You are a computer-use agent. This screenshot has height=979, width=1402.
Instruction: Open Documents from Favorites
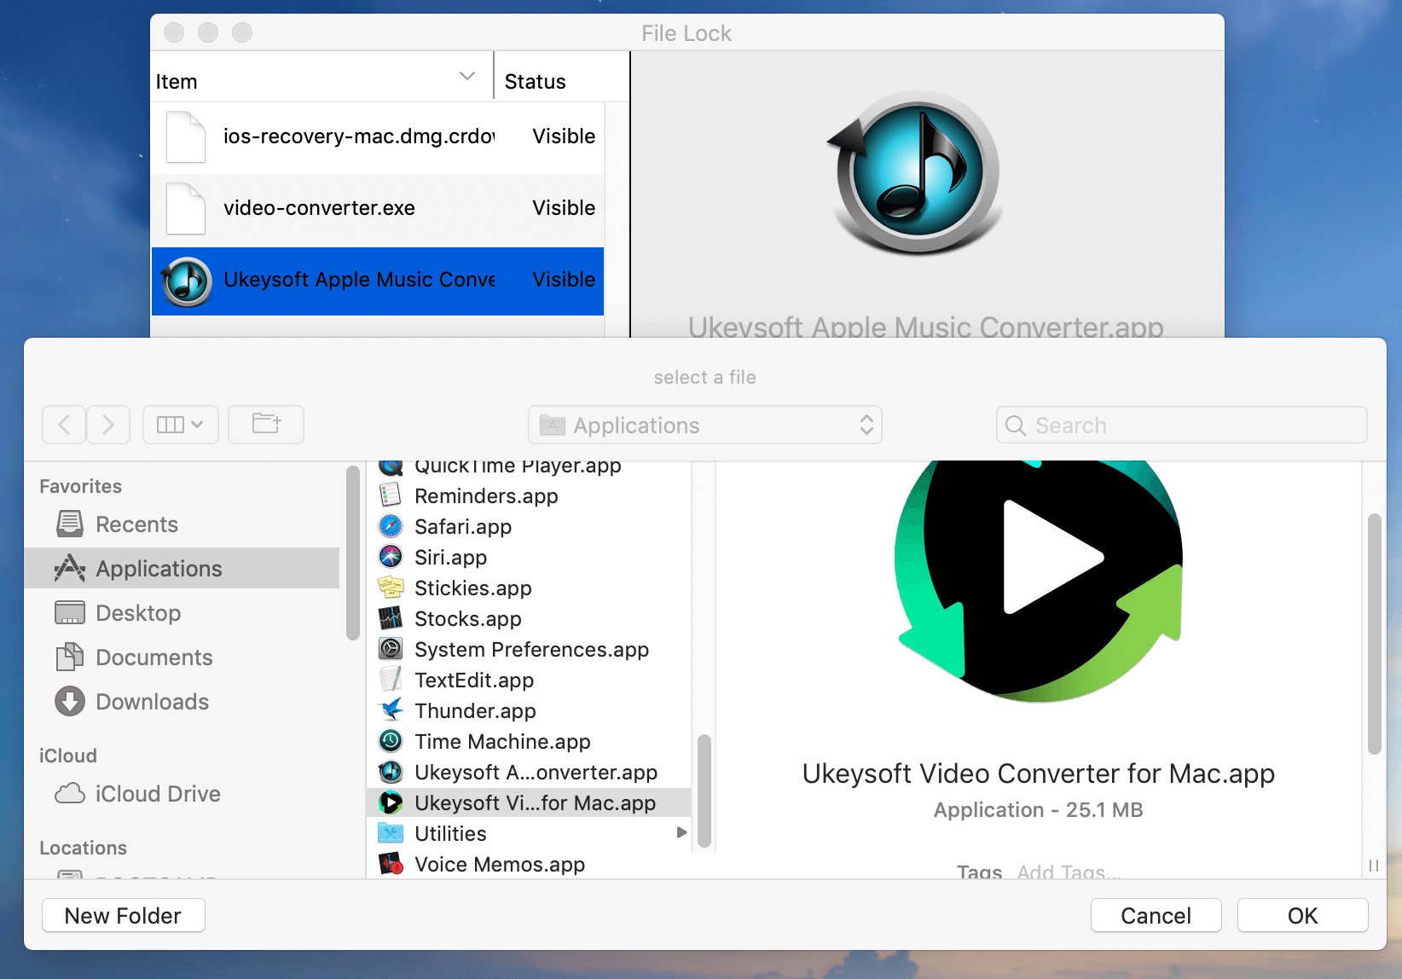(182, 657)
